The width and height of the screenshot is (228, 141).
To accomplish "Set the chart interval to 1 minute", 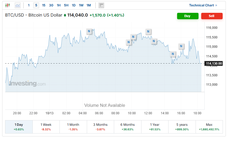I will coord(29,5).
